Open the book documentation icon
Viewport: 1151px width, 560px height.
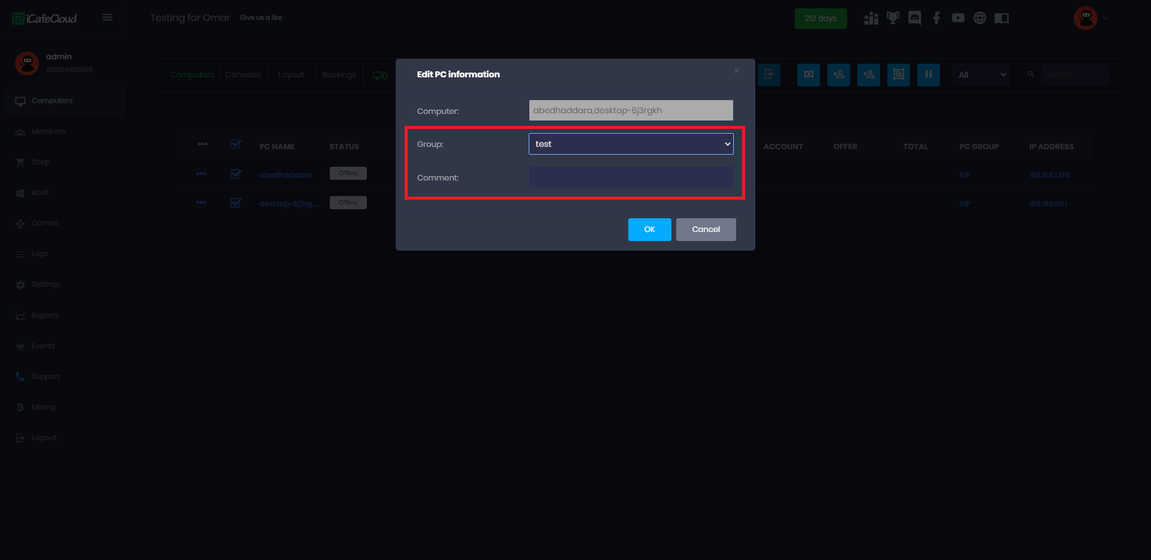coord(1002,18)
